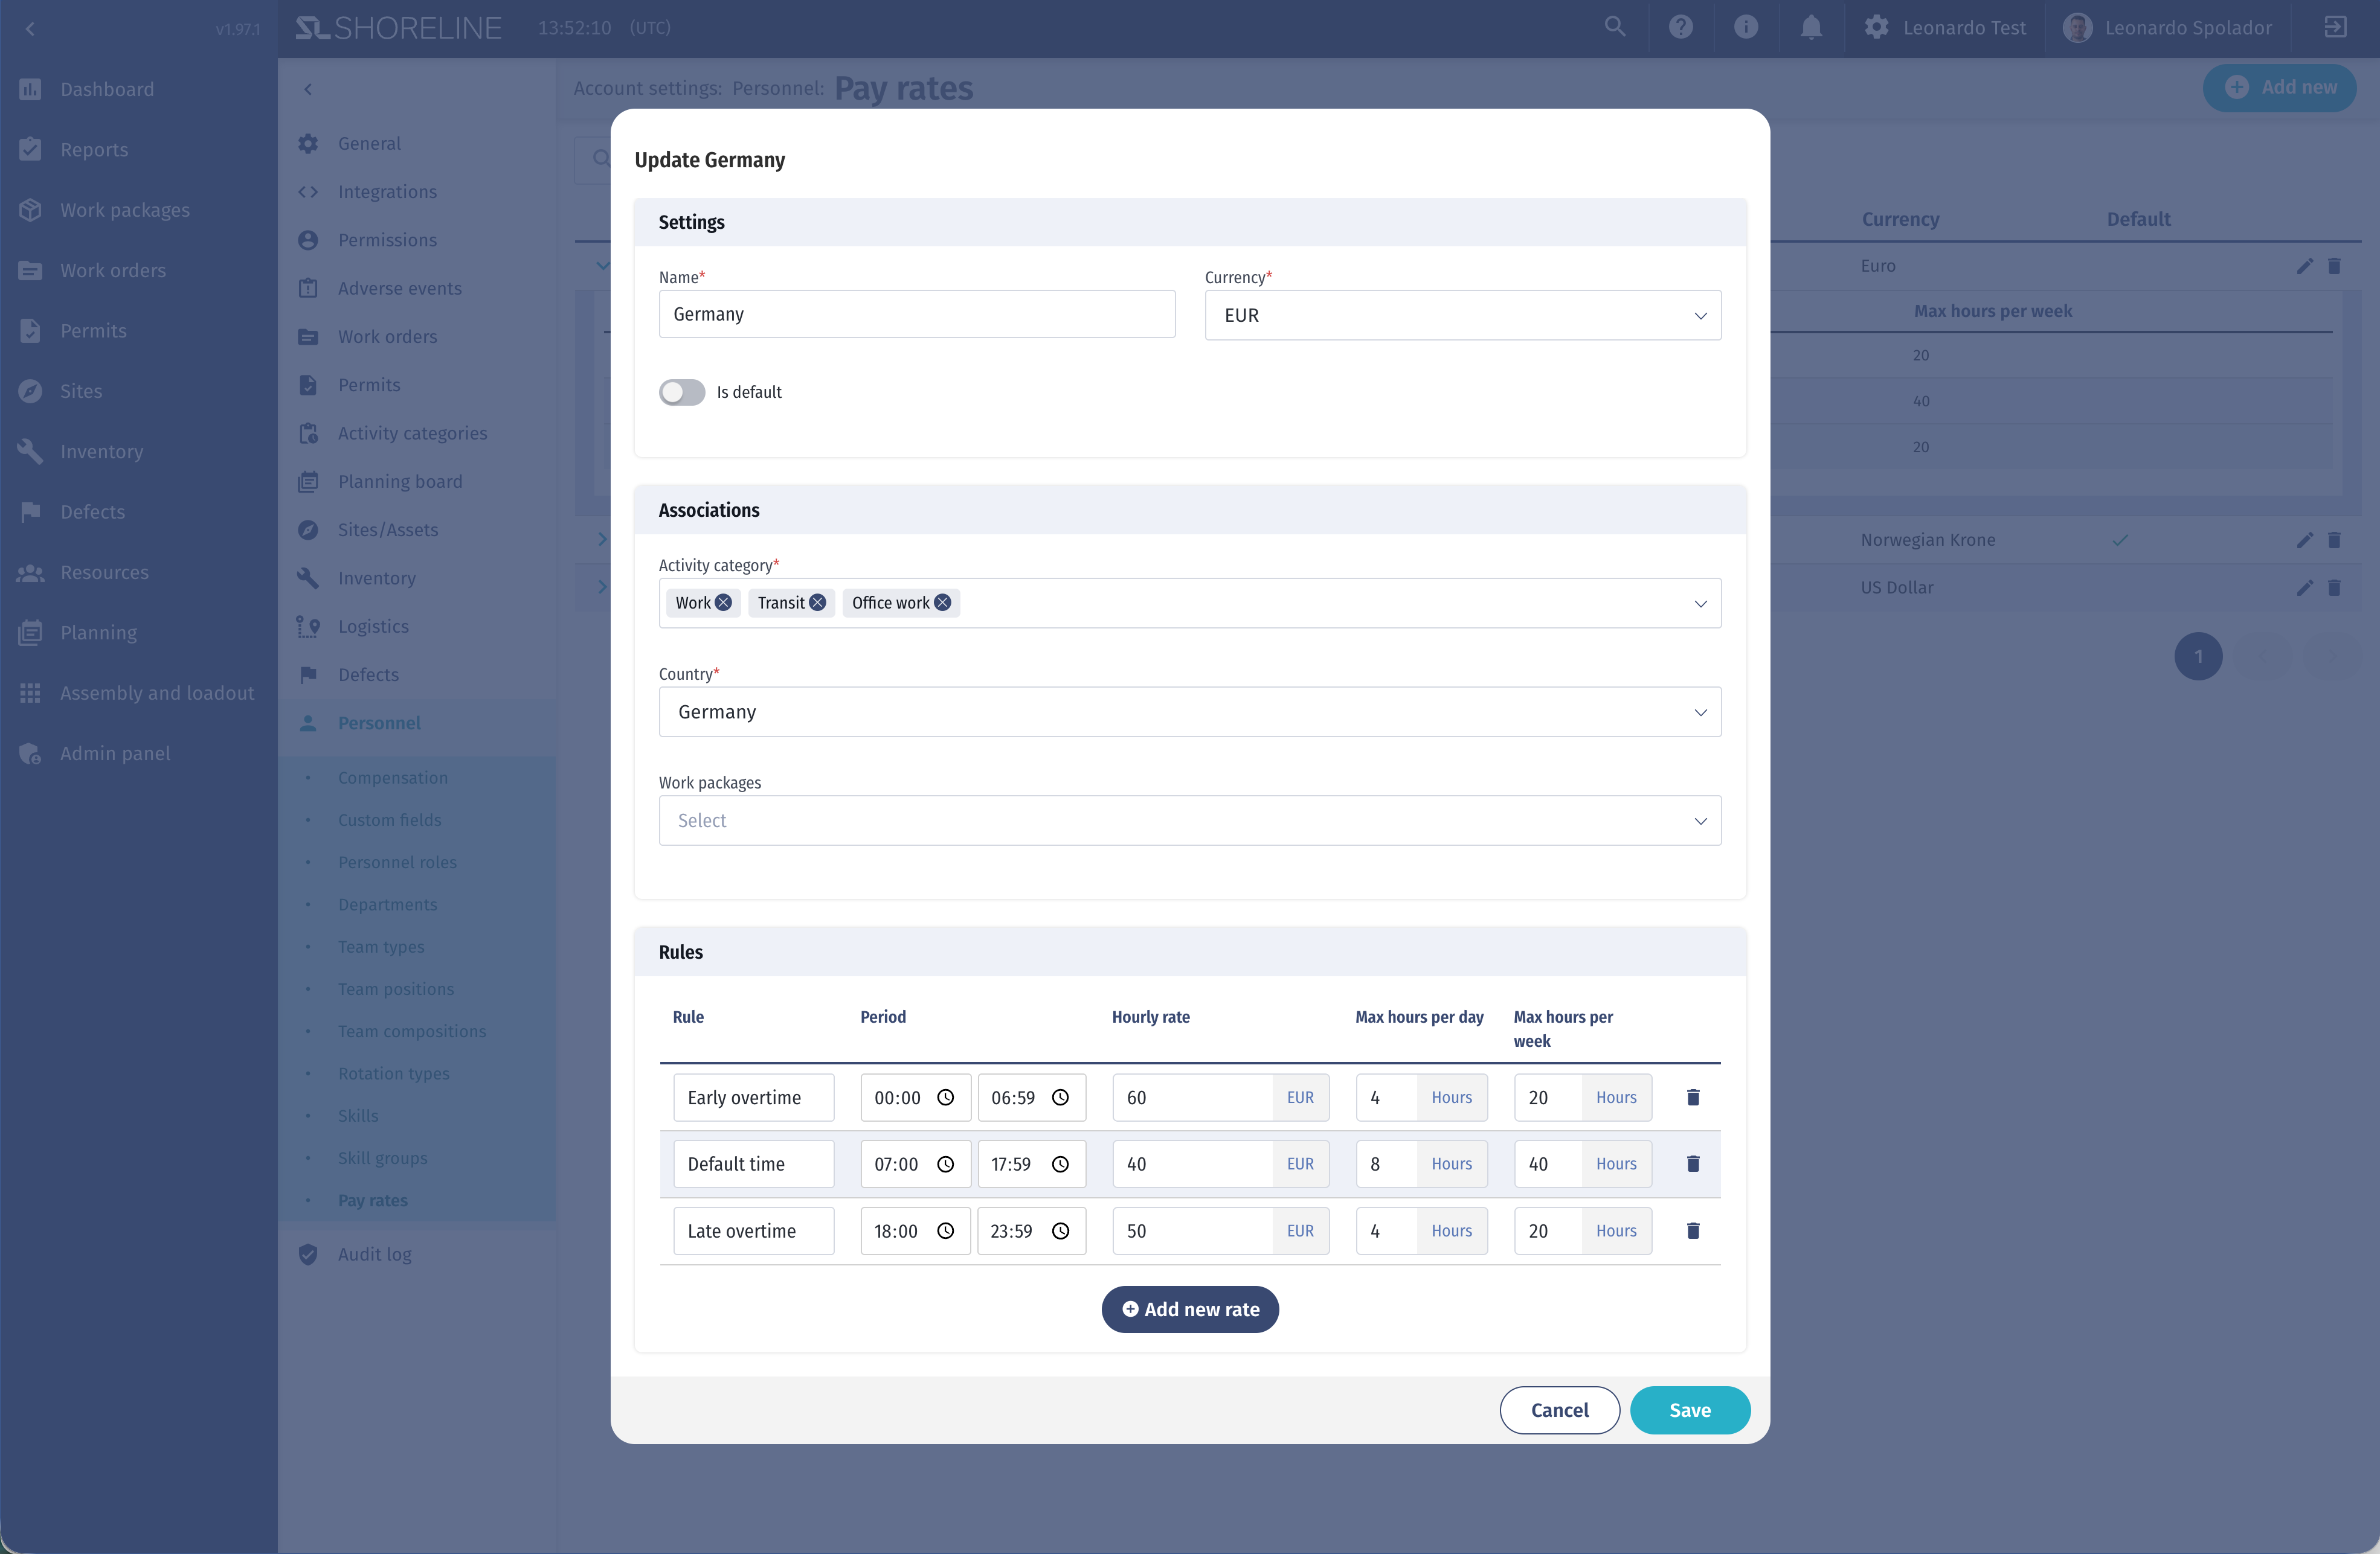This screenshot has height=1554, width=2380.
Task: Open the Work packages select dropdown
Action: [x=1189, y=820]
